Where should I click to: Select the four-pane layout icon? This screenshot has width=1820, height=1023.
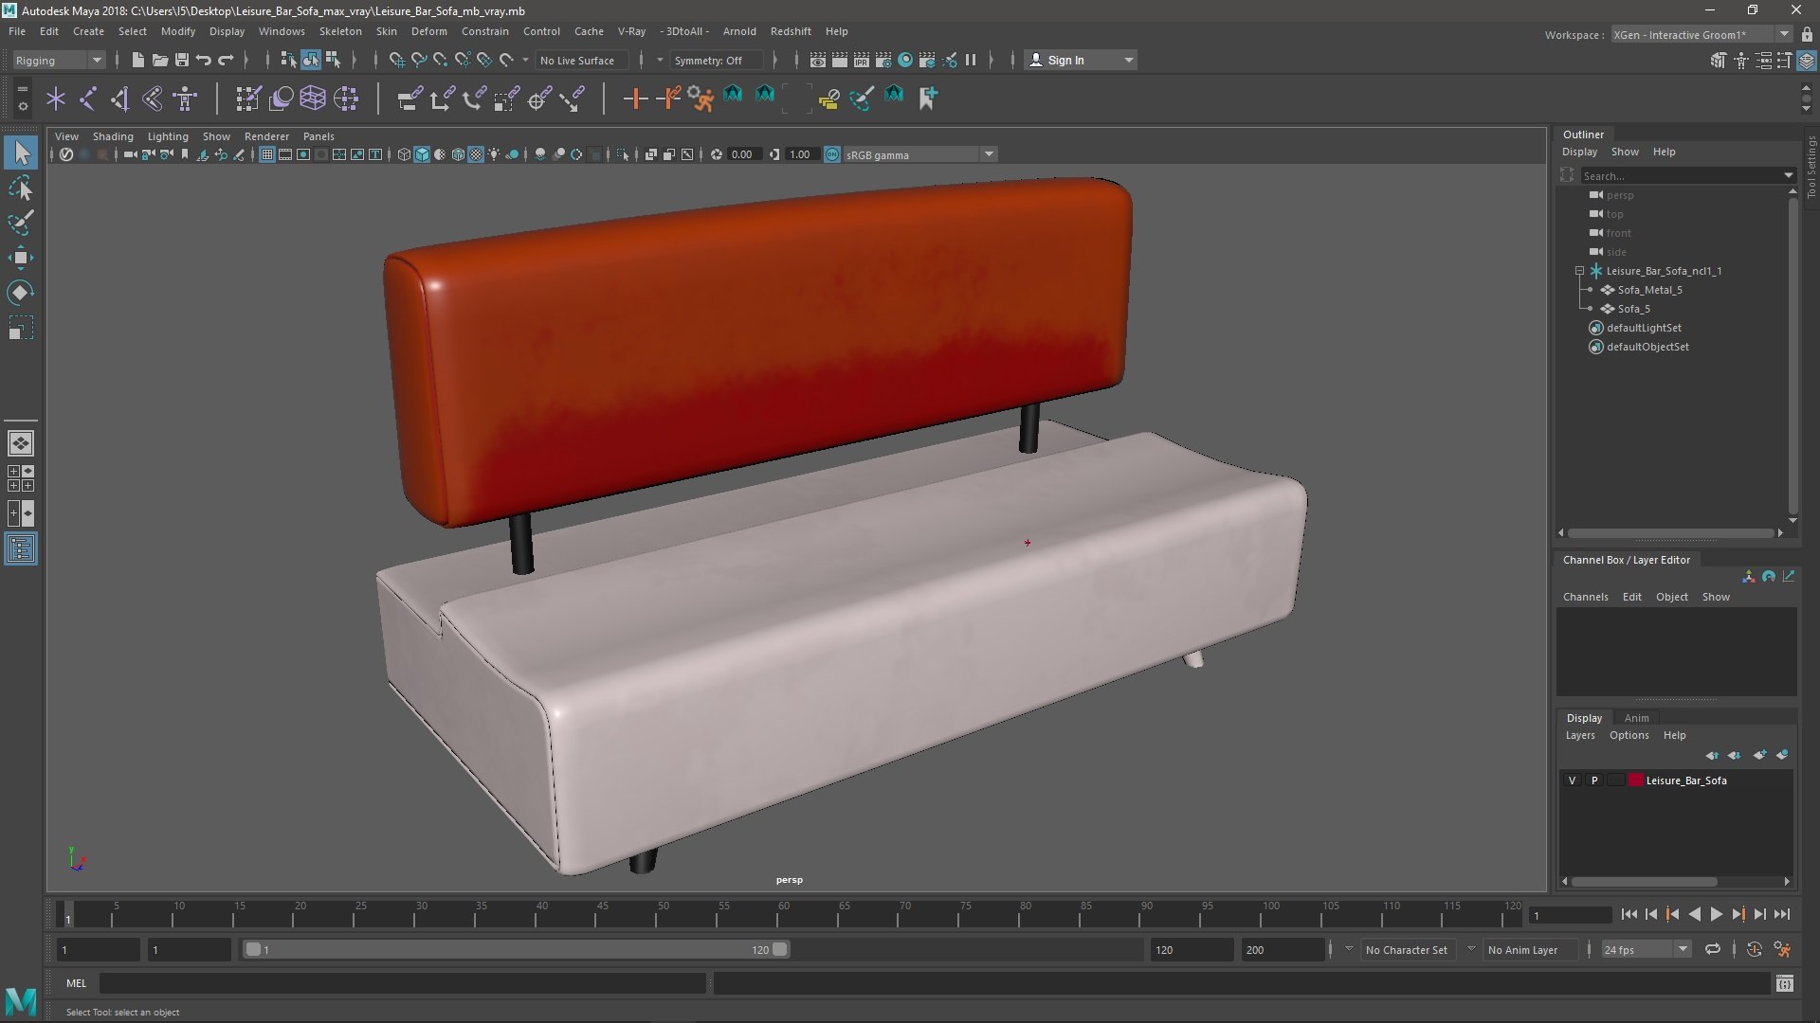point(21,478)
